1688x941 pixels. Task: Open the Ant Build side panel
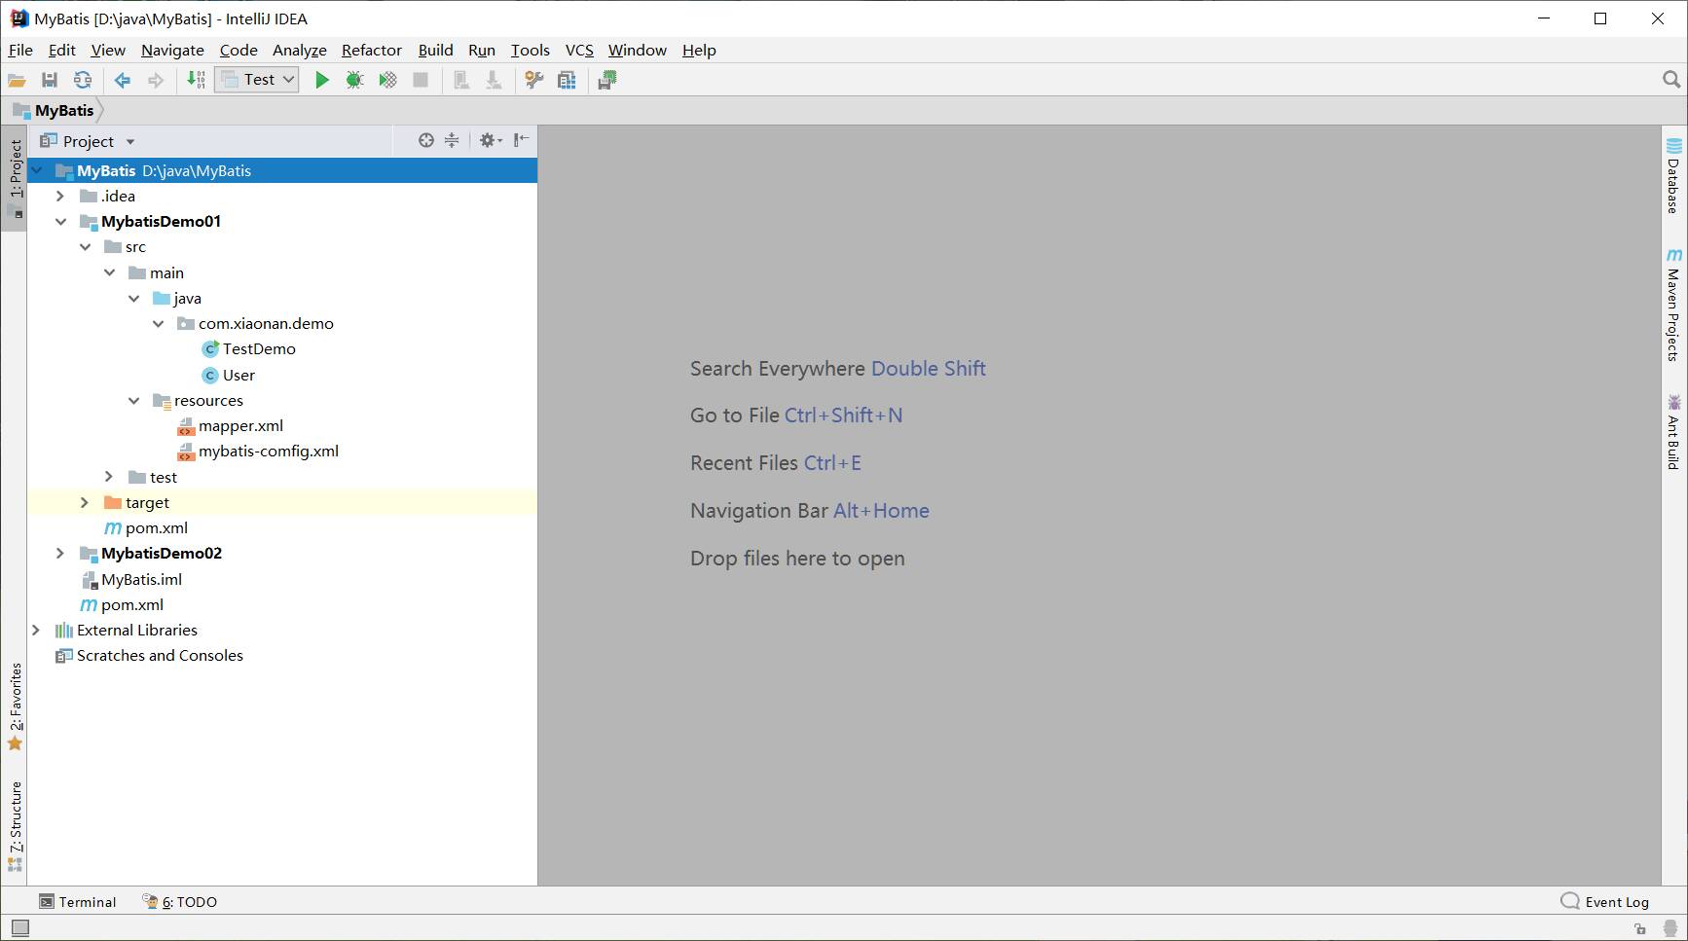pos(1673,432)
